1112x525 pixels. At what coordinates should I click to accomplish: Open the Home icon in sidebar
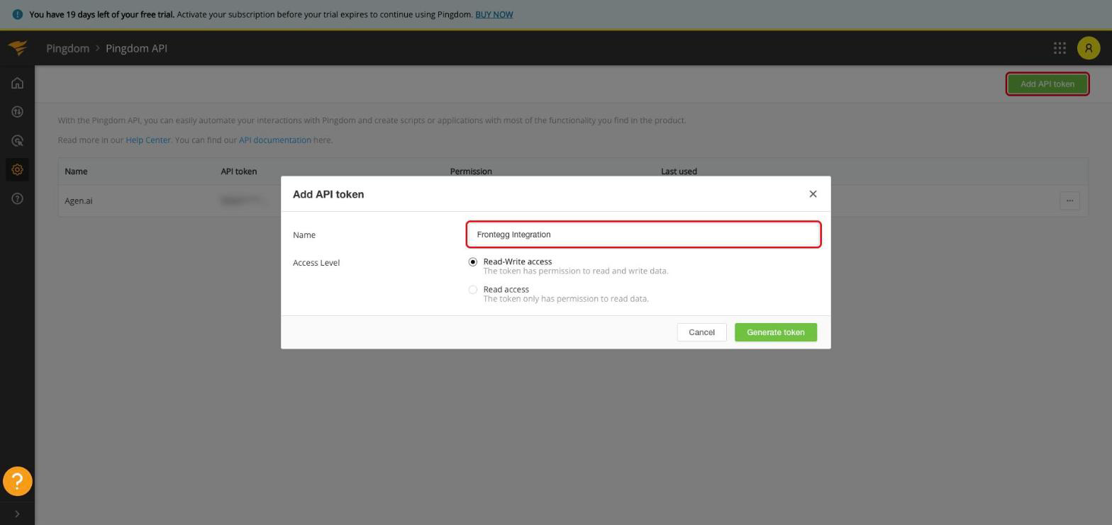tap(17, 83)
